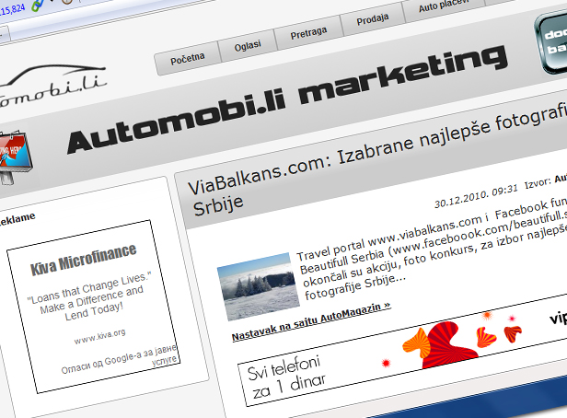The height and width of the screenshot is (418, 567).
Task: Click the billboard advertising icon
Action: click(15, 157)
